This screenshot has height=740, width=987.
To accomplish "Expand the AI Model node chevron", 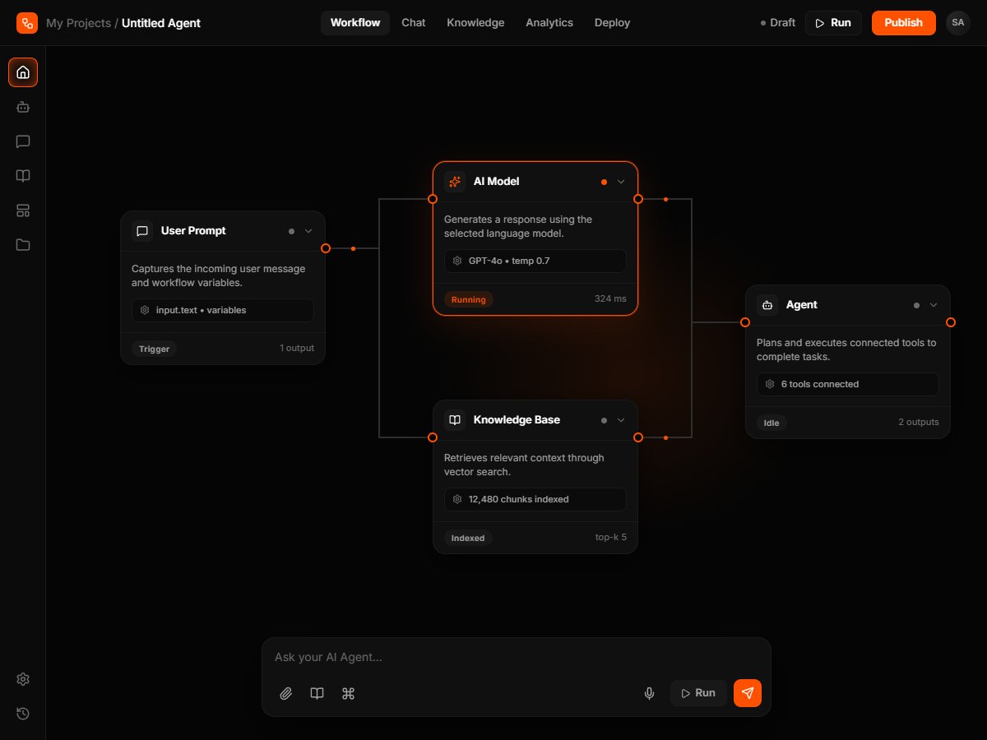I will (621, 182).
